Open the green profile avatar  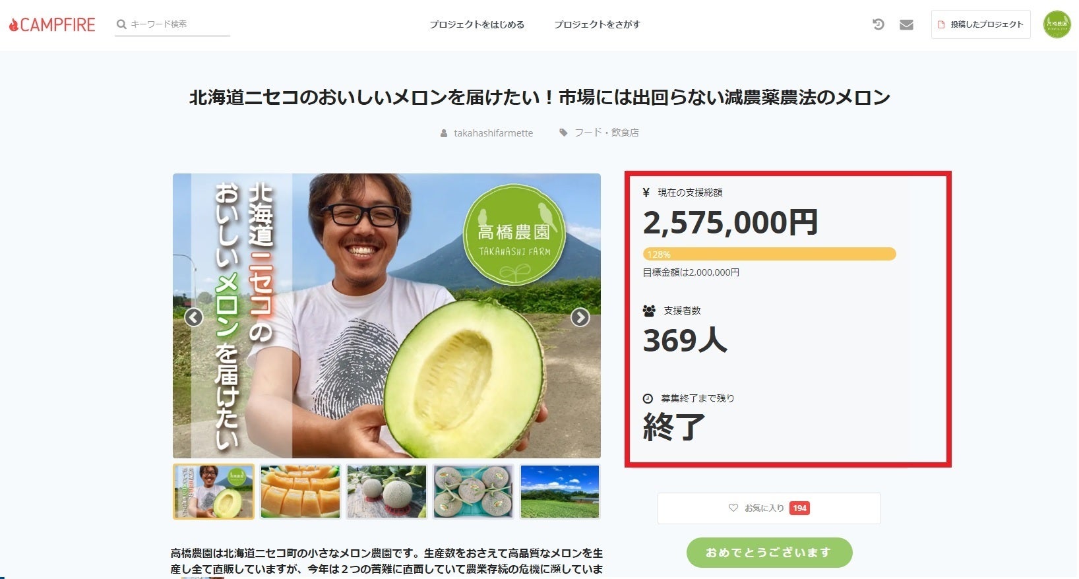[1057, 24]
